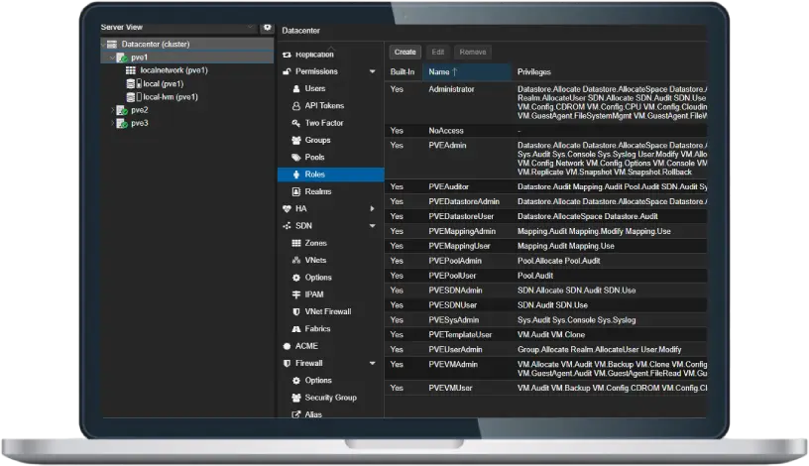Select the PVESysAdmin role row
Viewport: 809px width, 466px height.
(546, 320)
